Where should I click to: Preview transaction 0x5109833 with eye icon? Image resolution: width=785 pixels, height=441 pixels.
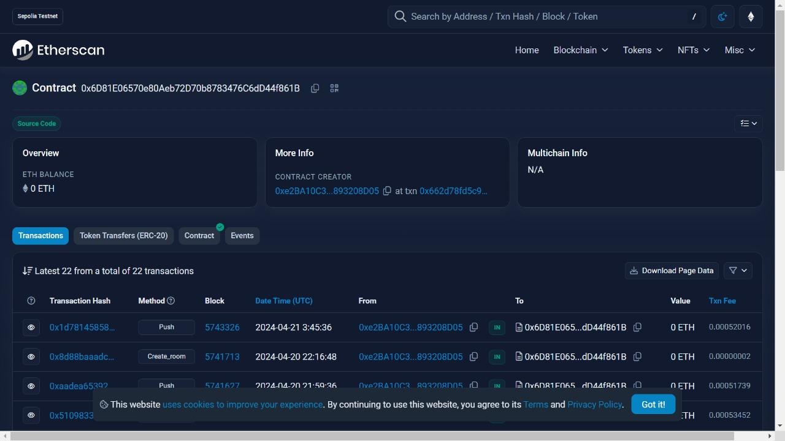pos(31,415)
